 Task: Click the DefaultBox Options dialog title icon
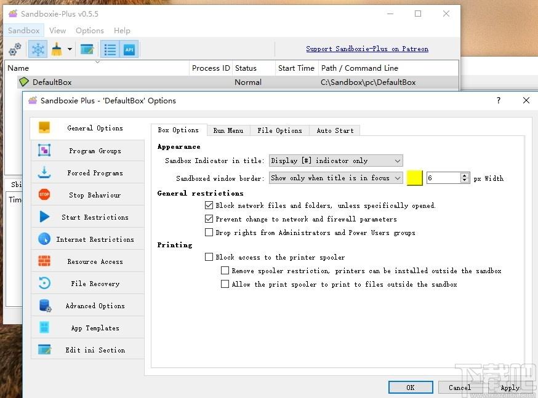[x=33, y=100]
